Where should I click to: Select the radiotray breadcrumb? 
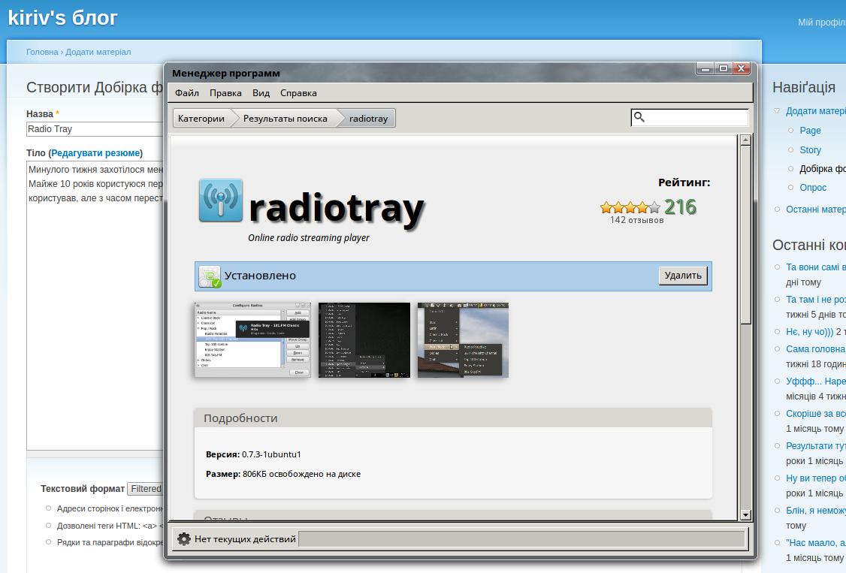coord(368,119)
